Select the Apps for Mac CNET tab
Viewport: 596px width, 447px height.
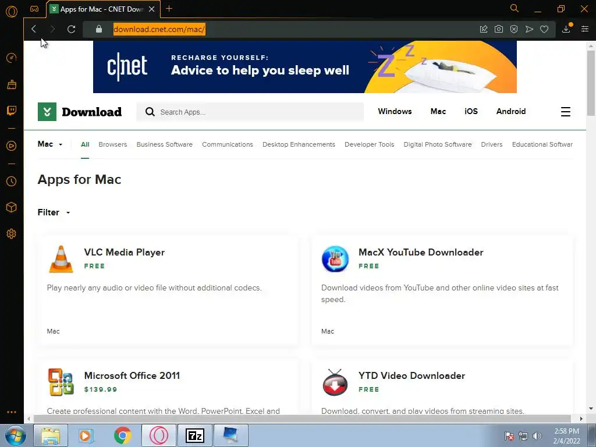coord(102,9)
